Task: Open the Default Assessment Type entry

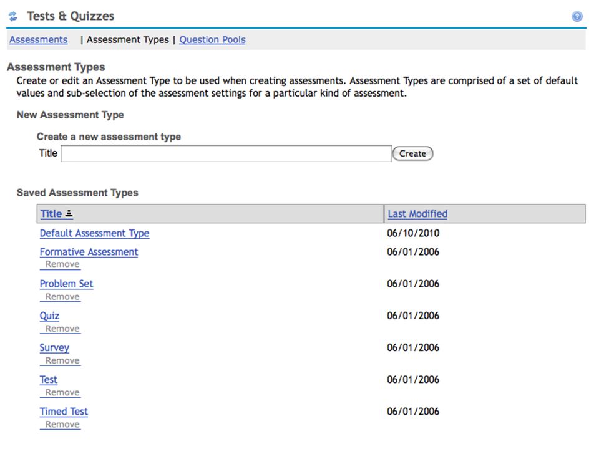Action: pos(94,233)
